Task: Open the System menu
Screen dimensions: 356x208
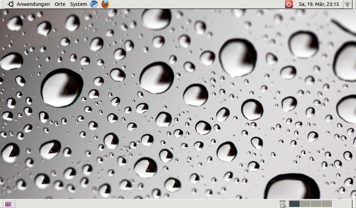Action: click(x=79, y=4)
